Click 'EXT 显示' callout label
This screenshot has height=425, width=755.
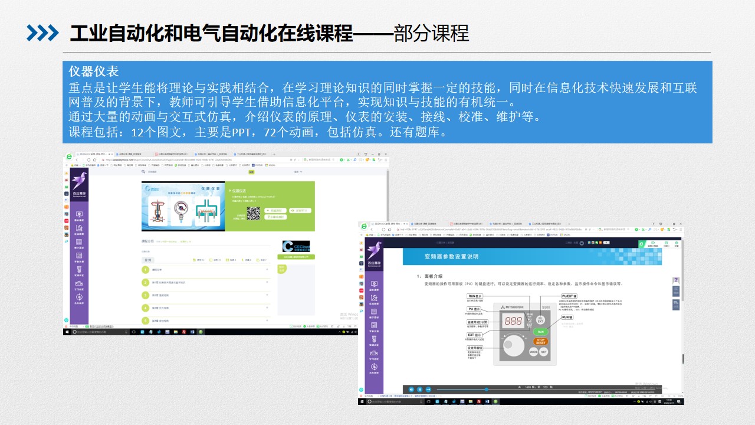474,335
